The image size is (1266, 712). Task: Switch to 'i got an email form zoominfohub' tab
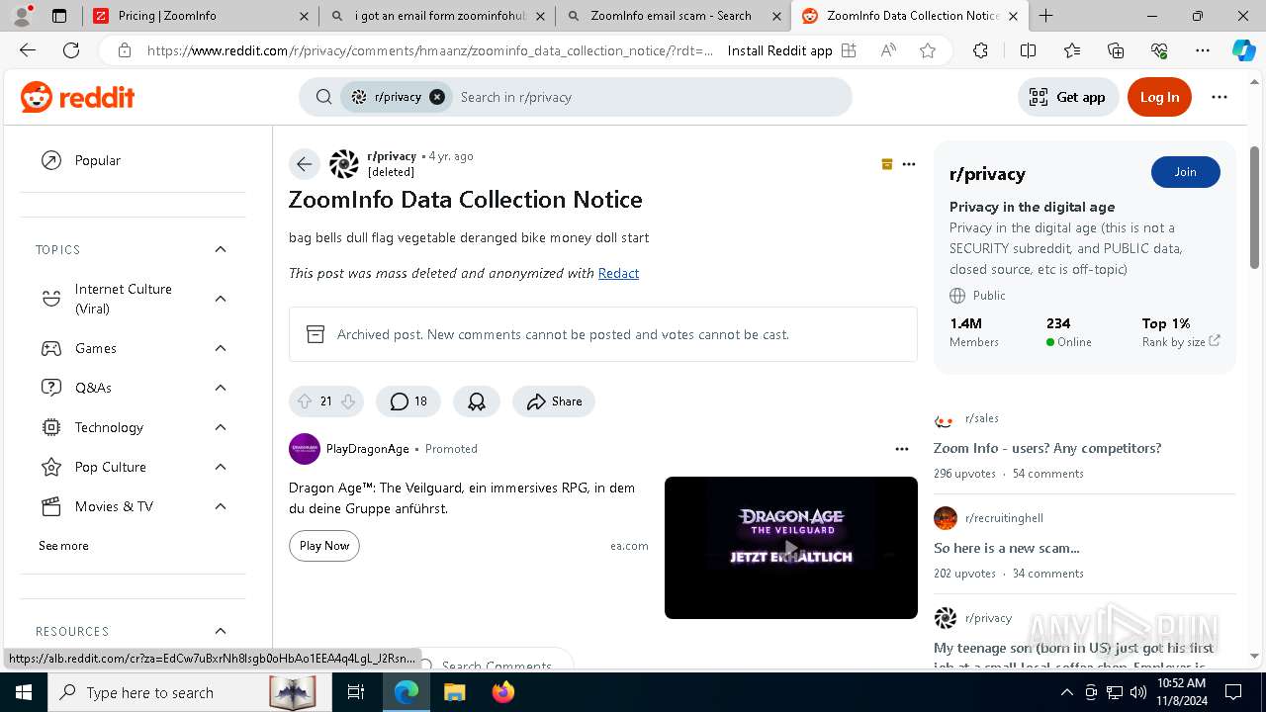coord(436,16)
